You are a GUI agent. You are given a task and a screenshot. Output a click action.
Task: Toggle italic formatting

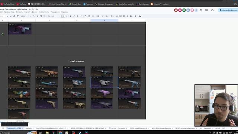pyautogui.click(x=74, y=16)
